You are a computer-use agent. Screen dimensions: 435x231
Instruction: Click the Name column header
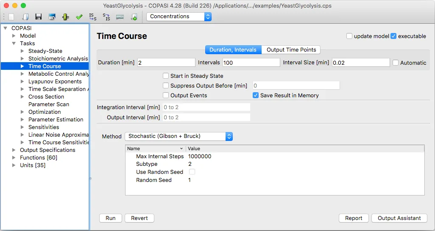156,149
